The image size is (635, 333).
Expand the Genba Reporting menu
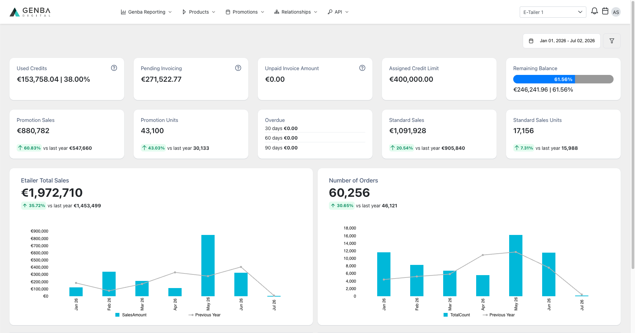point(146,12)
